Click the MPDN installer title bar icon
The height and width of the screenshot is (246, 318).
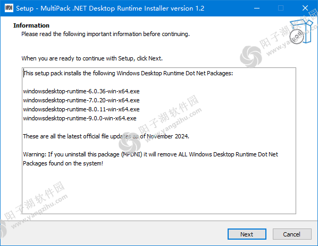point(9,8)
